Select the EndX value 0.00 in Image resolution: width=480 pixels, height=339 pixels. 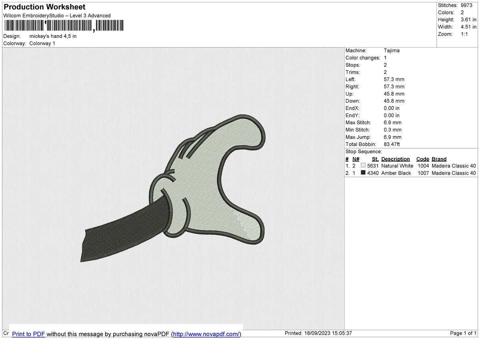click(392, 108)
